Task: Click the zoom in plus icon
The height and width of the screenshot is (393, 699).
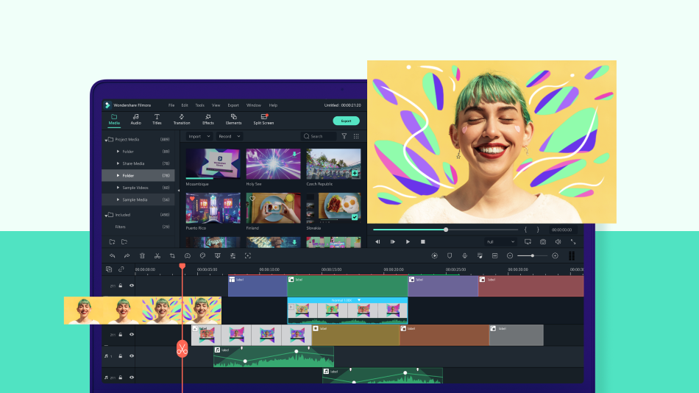Action: pos(555,256)
